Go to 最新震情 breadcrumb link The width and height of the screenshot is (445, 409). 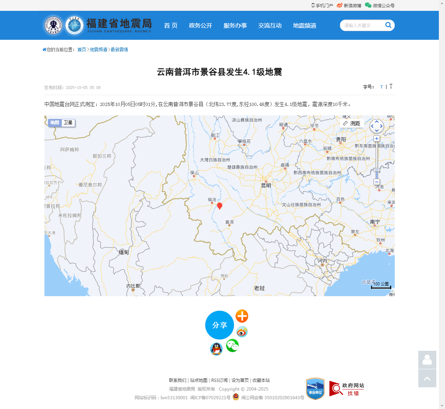(119, 50)
